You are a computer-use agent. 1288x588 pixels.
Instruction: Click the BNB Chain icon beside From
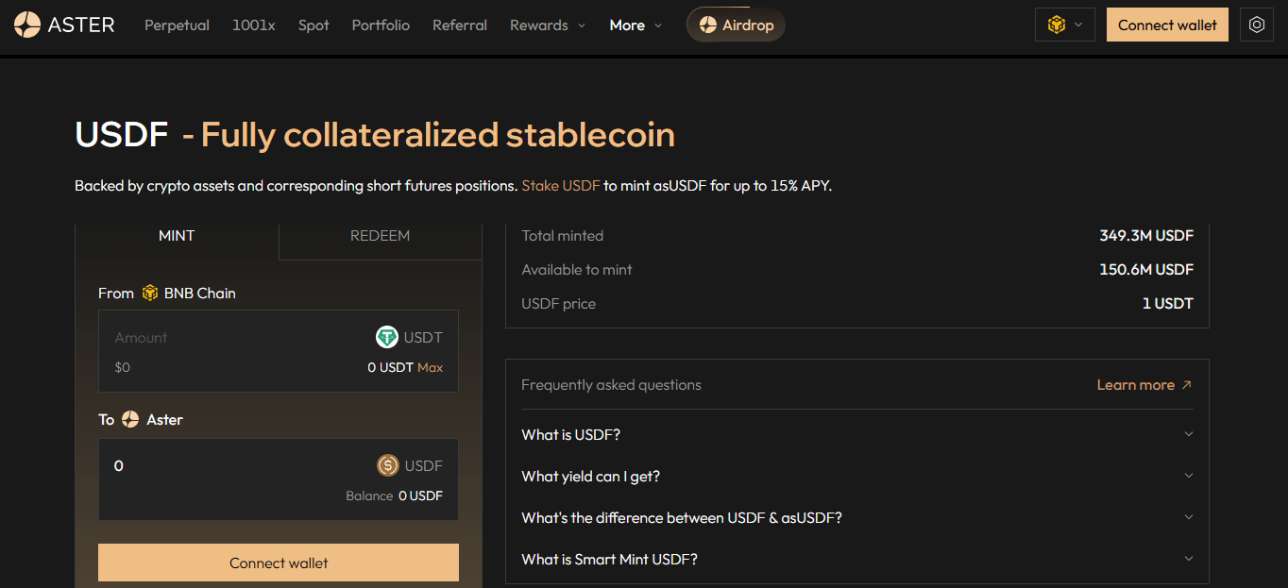(150, 294)
